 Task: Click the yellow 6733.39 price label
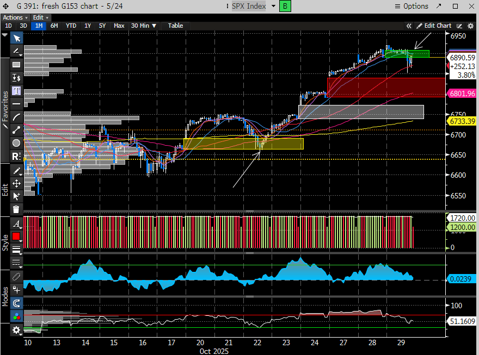462,121
